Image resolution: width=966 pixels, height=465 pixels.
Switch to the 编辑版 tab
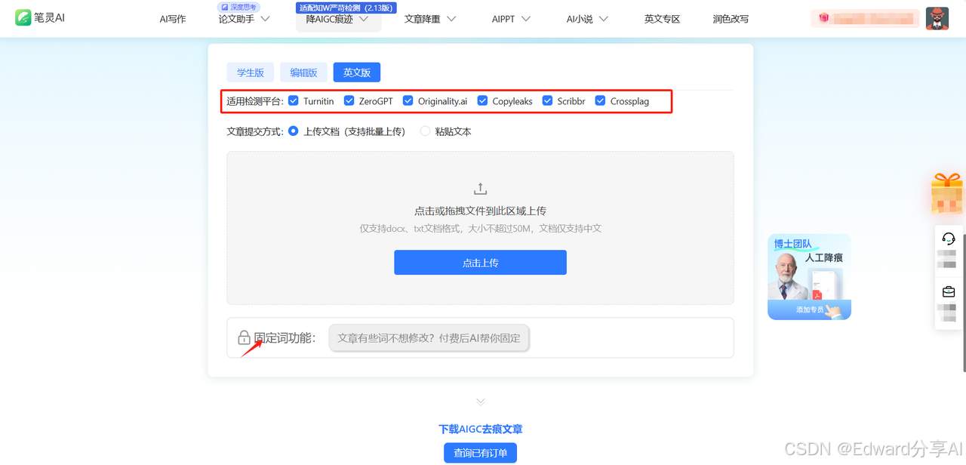303,72
